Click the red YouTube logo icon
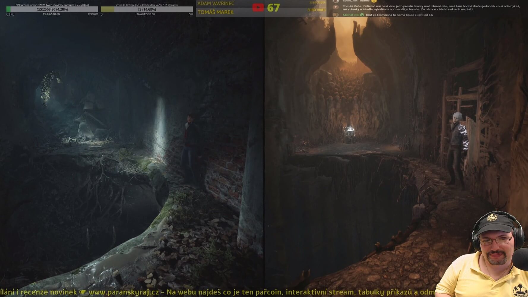 (258, 7)
